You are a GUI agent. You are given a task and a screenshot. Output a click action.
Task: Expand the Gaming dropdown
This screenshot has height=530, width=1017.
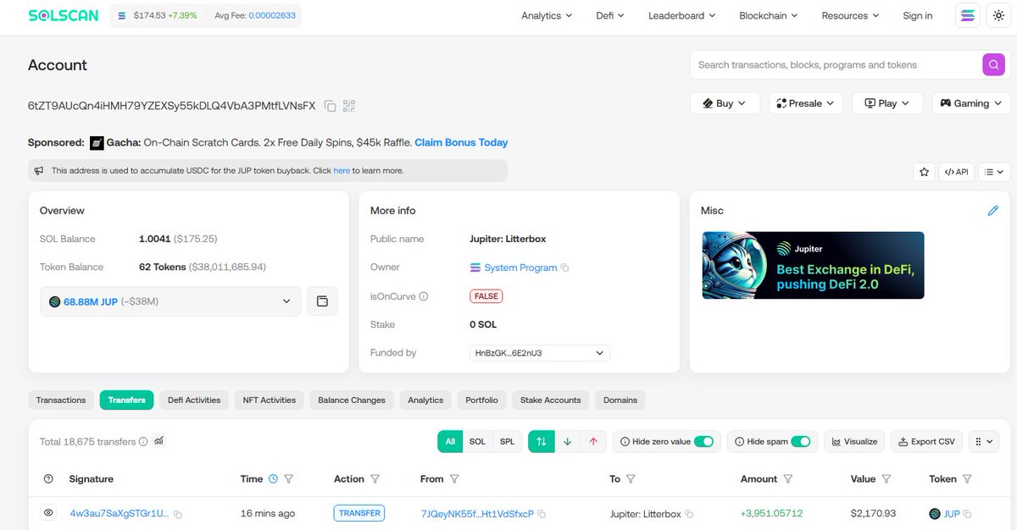(x=971, y=103)
